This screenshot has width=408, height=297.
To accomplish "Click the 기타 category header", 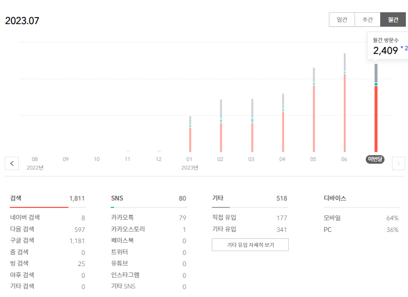I will click(218, 198).
